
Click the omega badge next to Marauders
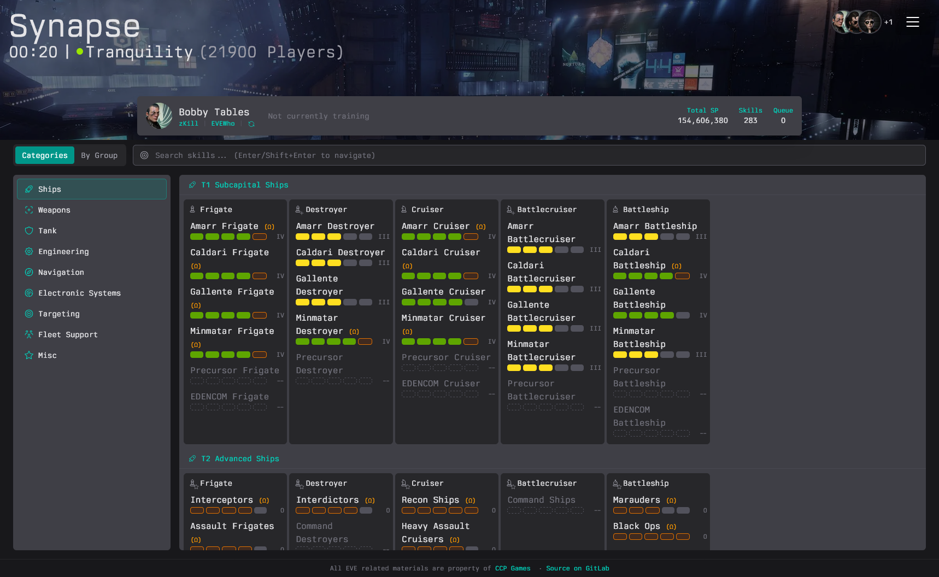pos(672,501)
